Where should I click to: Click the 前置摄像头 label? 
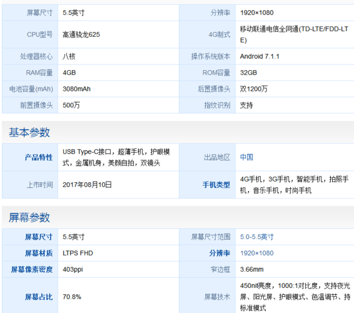pyautogui.click(x=36, y=105)
